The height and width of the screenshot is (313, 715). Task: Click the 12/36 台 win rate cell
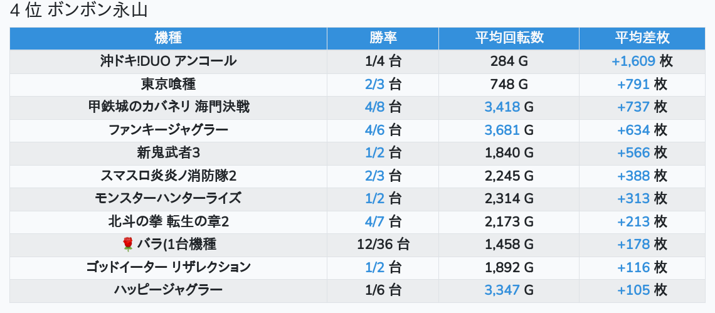coord(383,245)
